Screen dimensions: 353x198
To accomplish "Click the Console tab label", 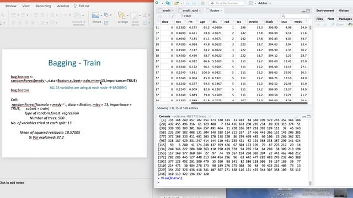I will pos(164,117).
